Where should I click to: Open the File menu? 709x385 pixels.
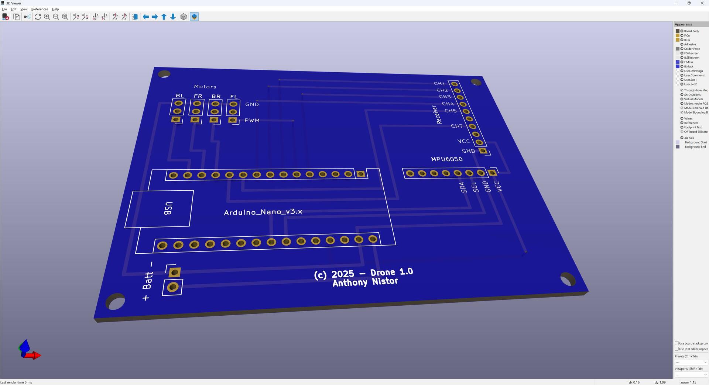[x=4, y=9]
